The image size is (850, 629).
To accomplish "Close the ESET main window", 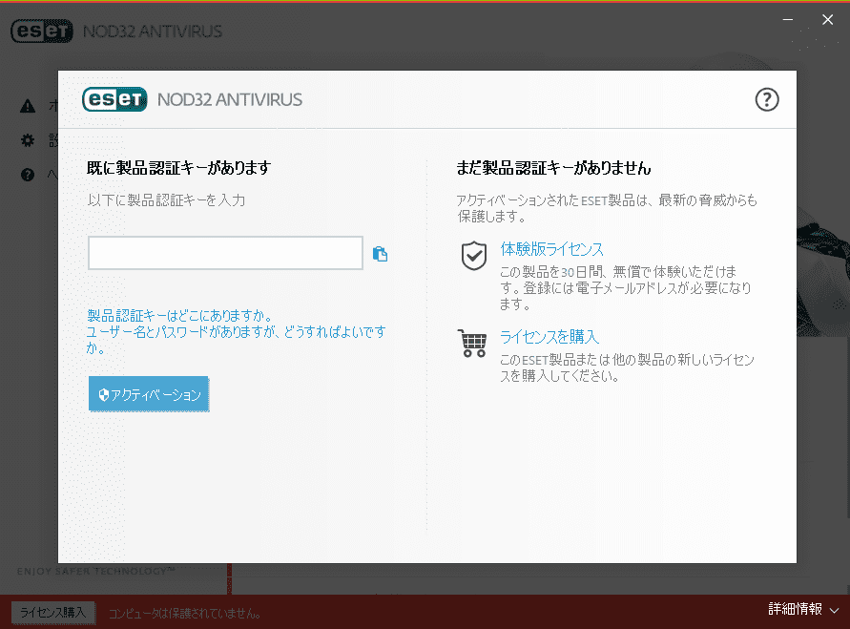I will (x=827, y=19).
